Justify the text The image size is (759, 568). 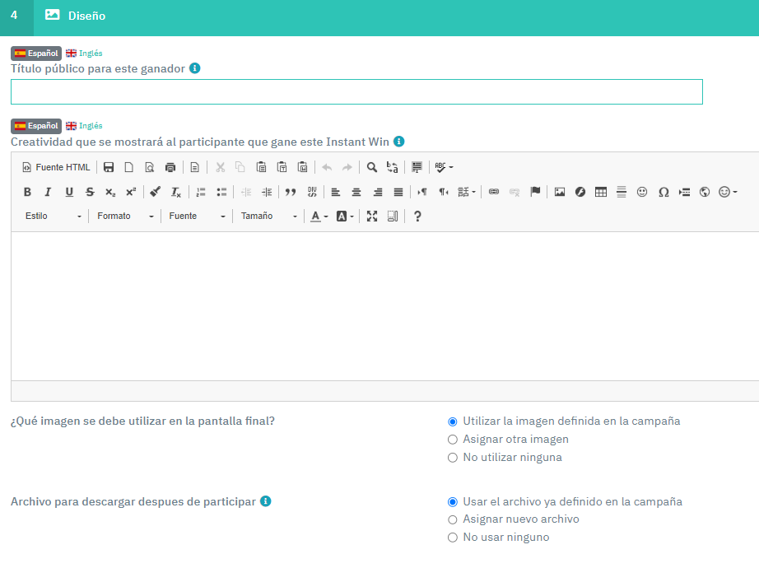(x=398, y=193)
